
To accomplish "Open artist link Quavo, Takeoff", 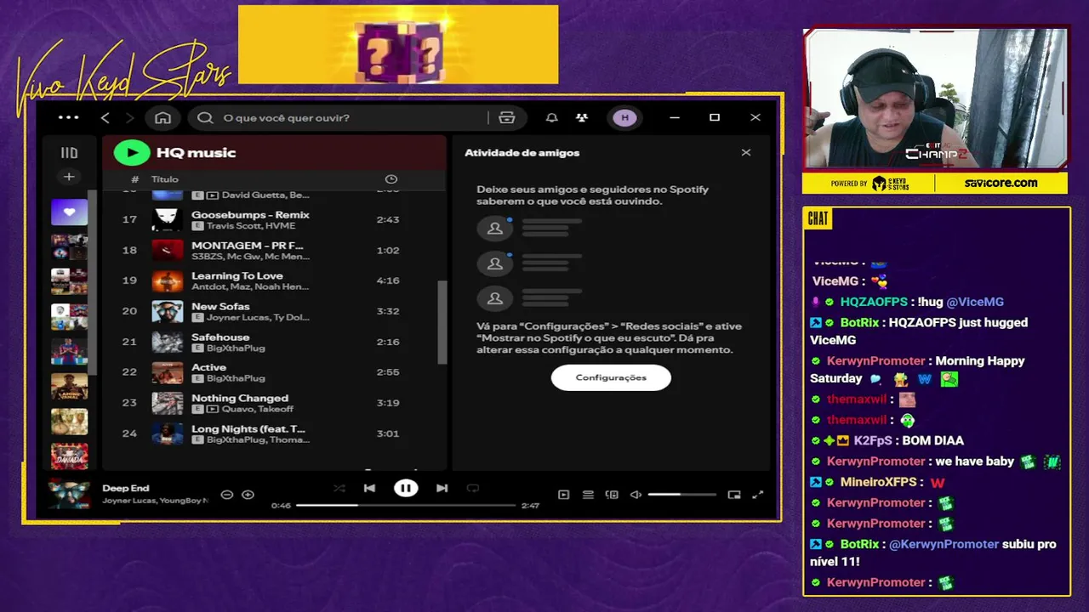I will [x=258, y=410].
